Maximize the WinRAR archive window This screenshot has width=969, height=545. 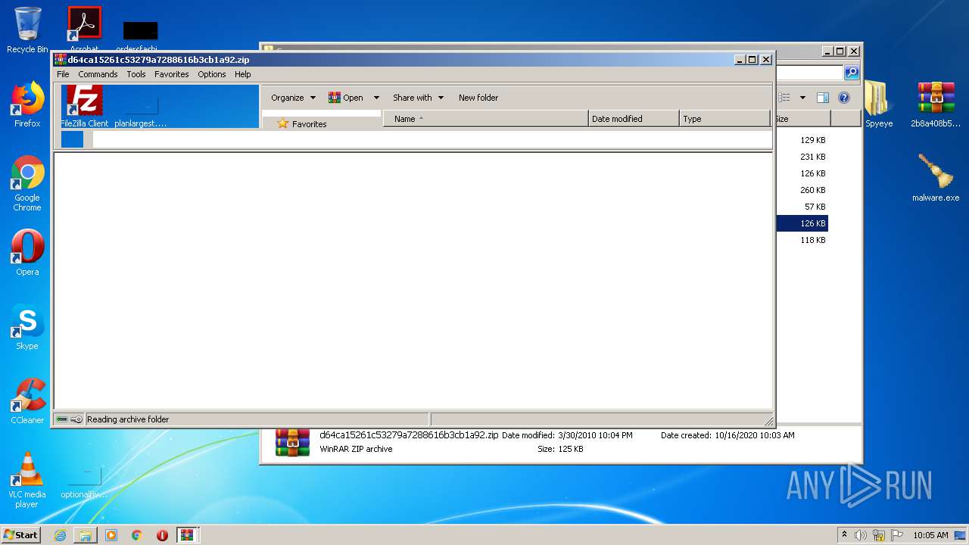pos(752,60)
